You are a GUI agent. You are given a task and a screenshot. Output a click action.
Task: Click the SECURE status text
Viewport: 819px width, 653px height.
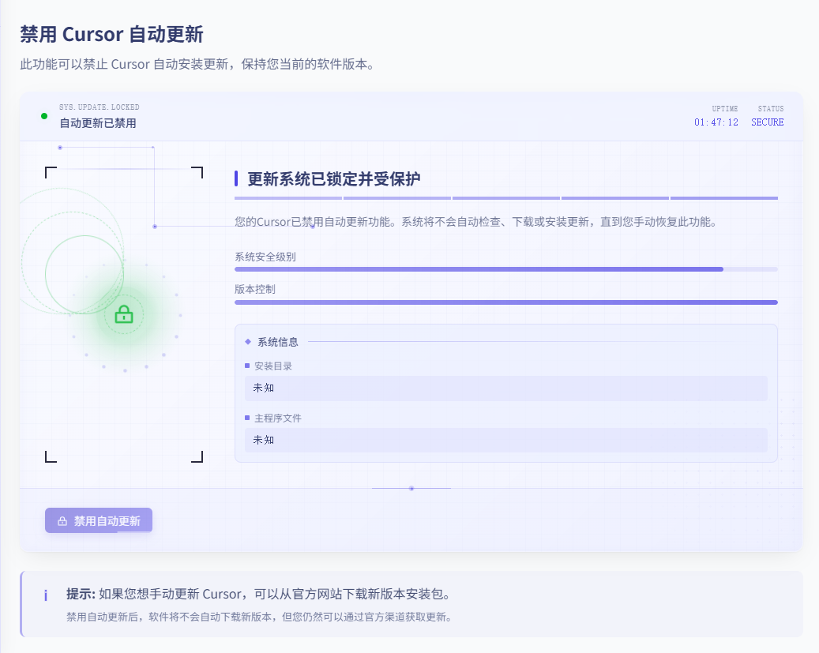pyautogui.click(x=768, y=122)
